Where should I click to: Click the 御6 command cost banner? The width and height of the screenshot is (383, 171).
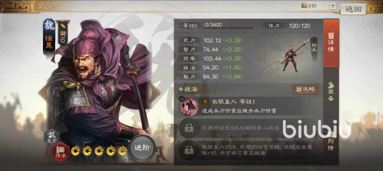[x=63, y=33]
